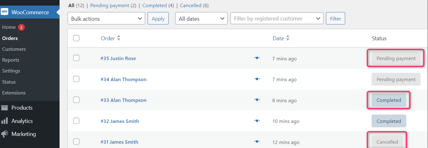The height and width of the screenshot is (148, 428).
Task: Open the Bulk actions dropdown
Action: pos(106,19)
